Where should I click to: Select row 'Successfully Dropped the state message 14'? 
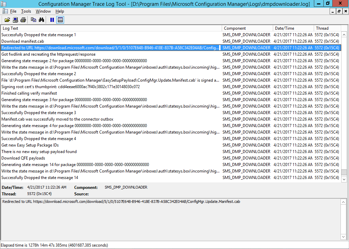(x=170, y=178)
